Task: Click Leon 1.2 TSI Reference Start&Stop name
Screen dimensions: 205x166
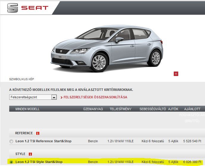Action: (43, 141)
